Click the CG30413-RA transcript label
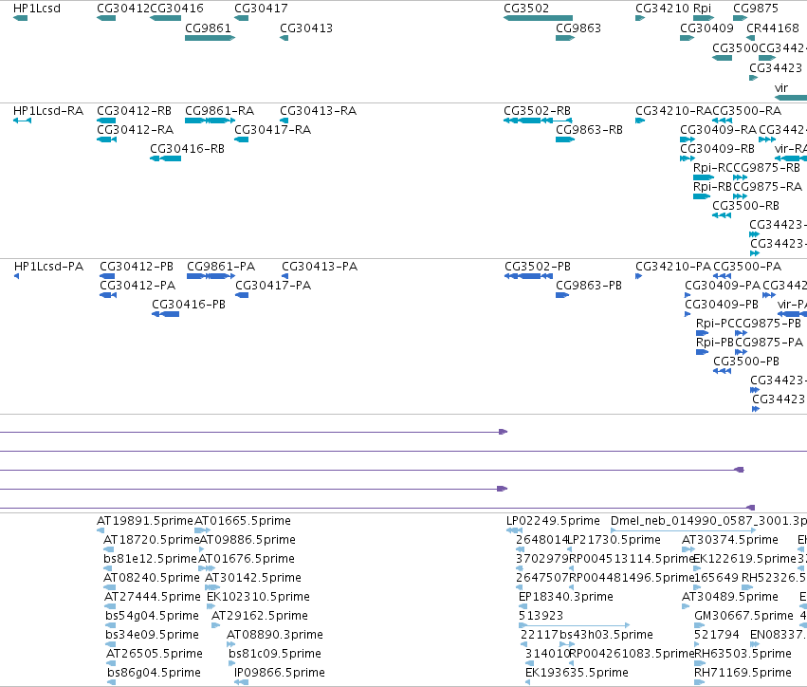Image resolution: width=807 pixels, height=687 pixels. coord(318,111)
